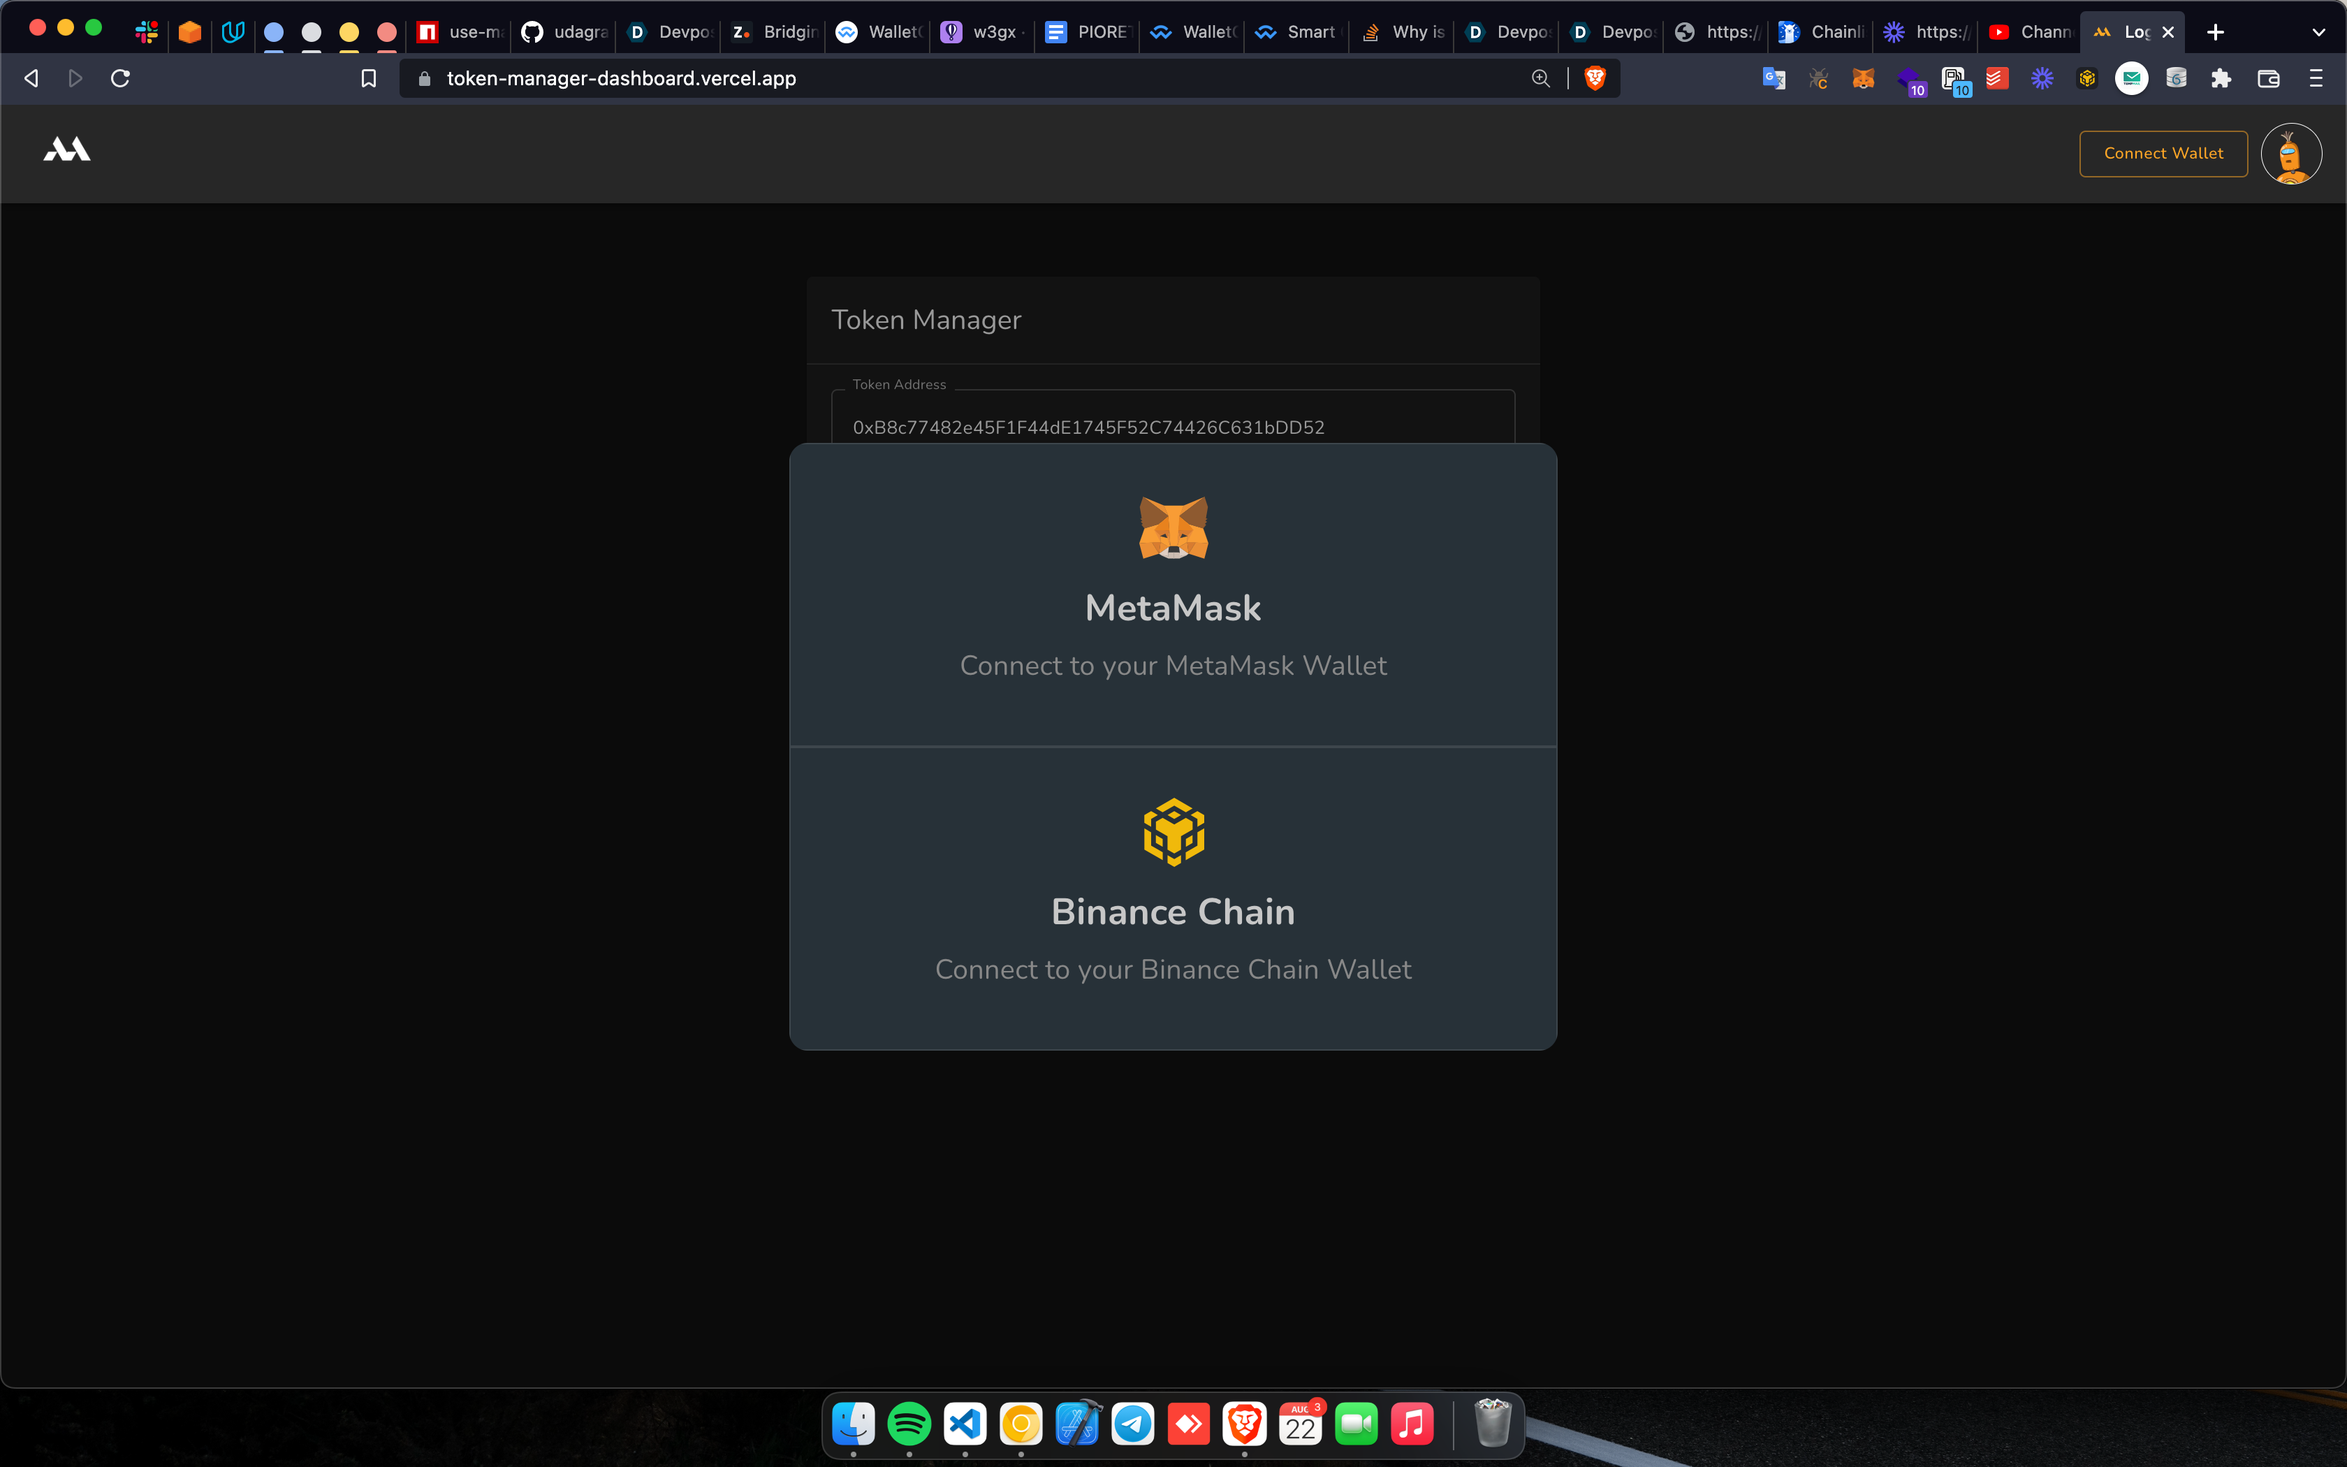The height and width of the screenshot is (1467, 2347).
Task: Open the Brave hamburger menu
Action: coord(2316,78)
